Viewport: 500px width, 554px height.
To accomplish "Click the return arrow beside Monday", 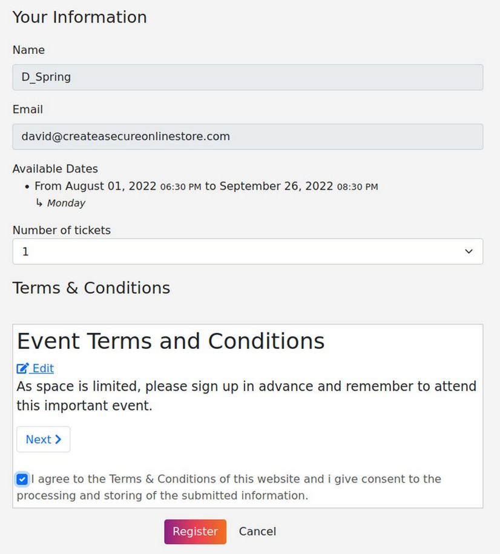I will (x=40, y=203).
